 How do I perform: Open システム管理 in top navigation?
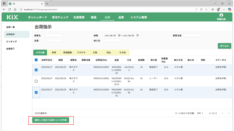point(139,17)
